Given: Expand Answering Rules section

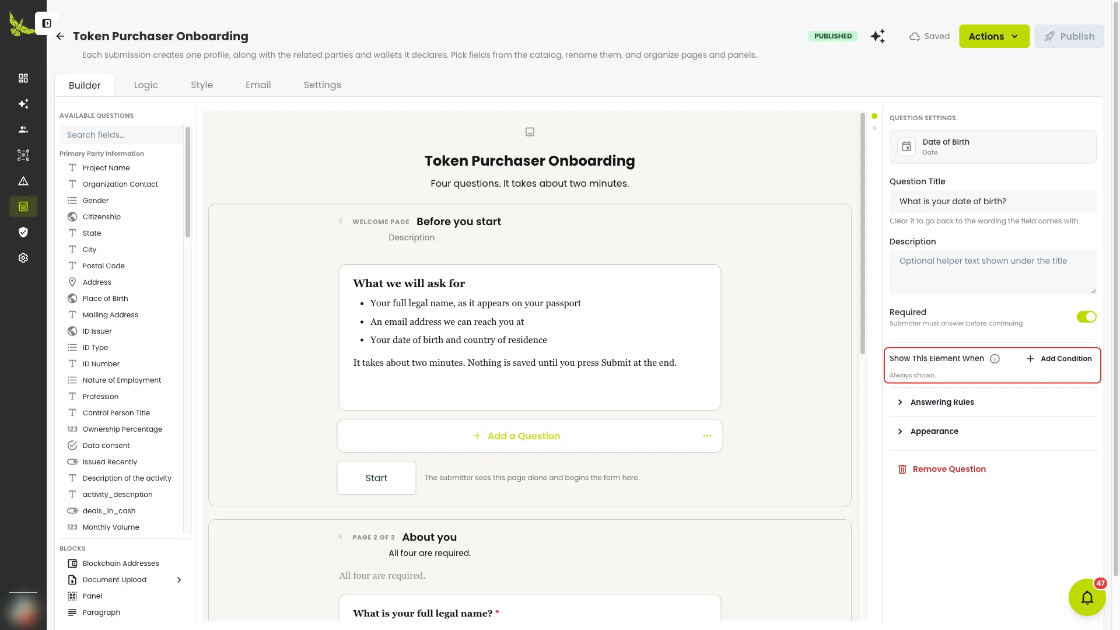Looking at the screenshot, I should [993, 402].
